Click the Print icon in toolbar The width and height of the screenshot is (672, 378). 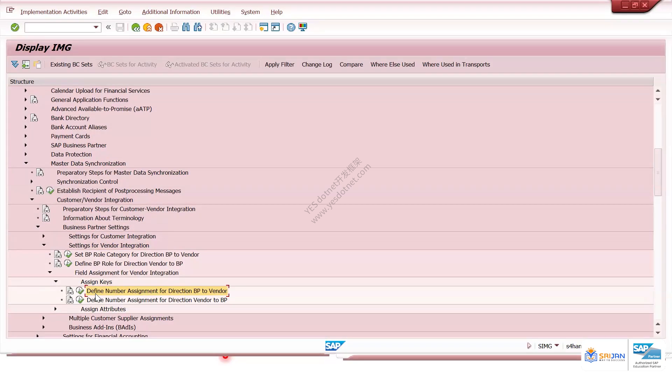(x=174, y=27)
